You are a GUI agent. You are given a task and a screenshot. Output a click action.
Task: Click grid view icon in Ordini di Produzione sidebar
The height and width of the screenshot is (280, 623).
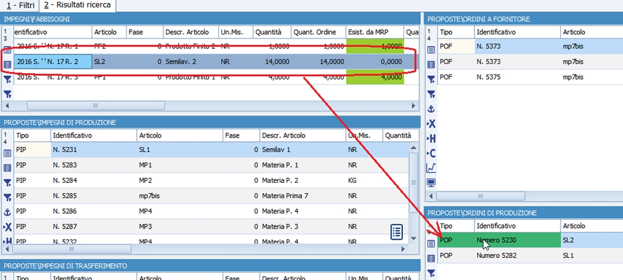coord(431,259)
